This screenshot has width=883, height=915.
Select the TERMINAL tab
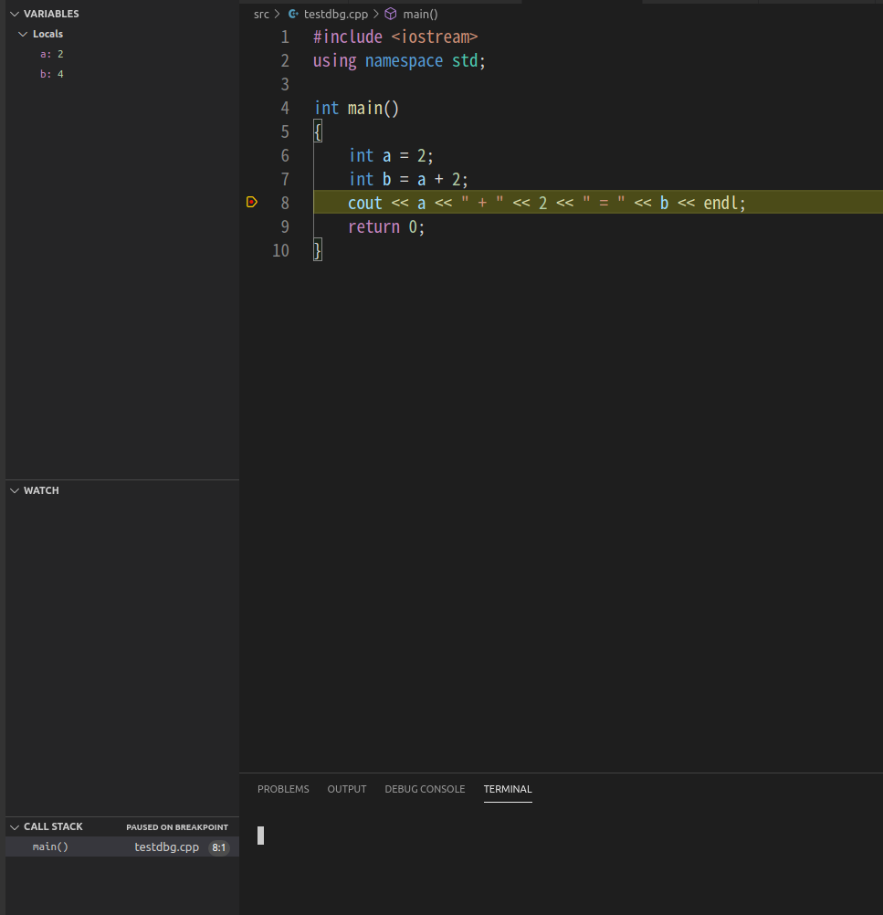coord(508,789)
